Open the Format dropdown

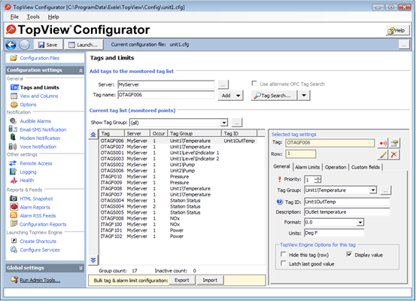tap(360, 223)
